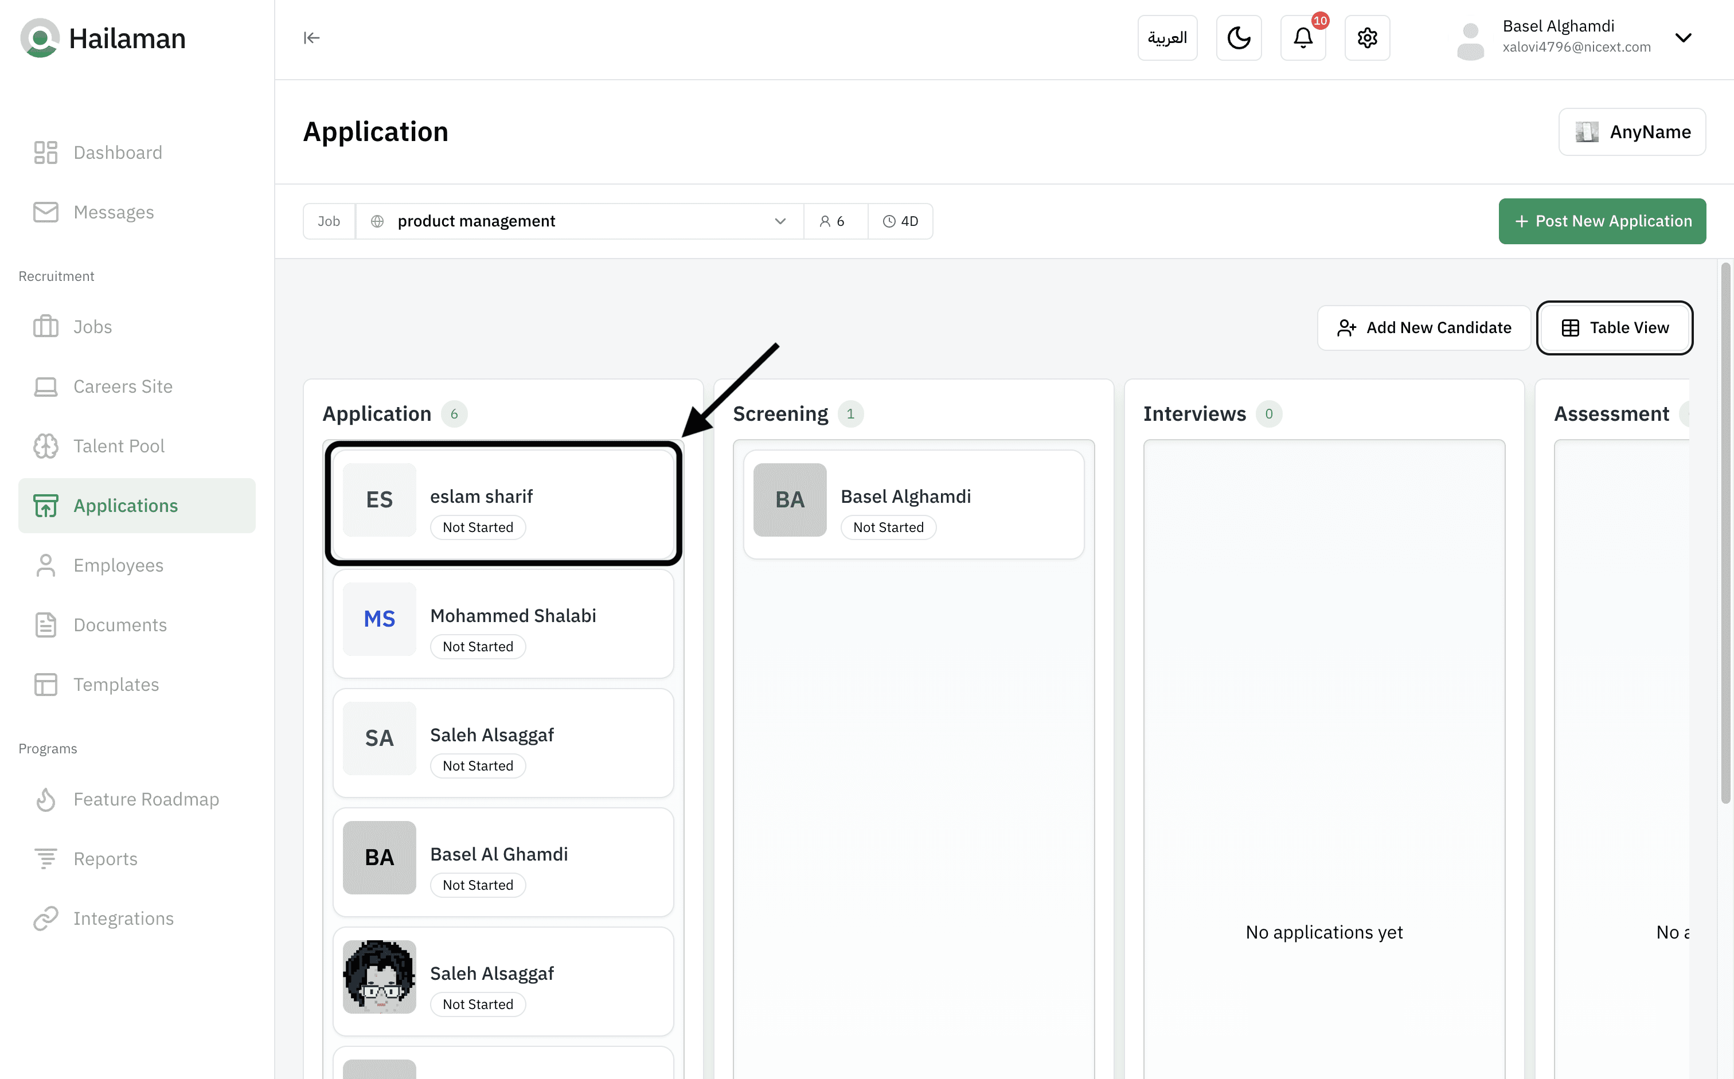The image size is (1734, 1079).
Task: Click Add New Candidate button
Action: pyautogui.click(x=1424, y=327)
